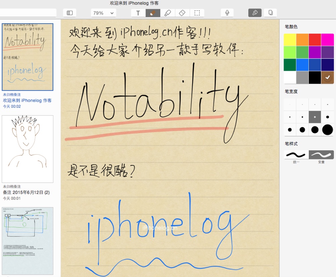
Task: Select the Eraser tool
Action: click(182, 13)
